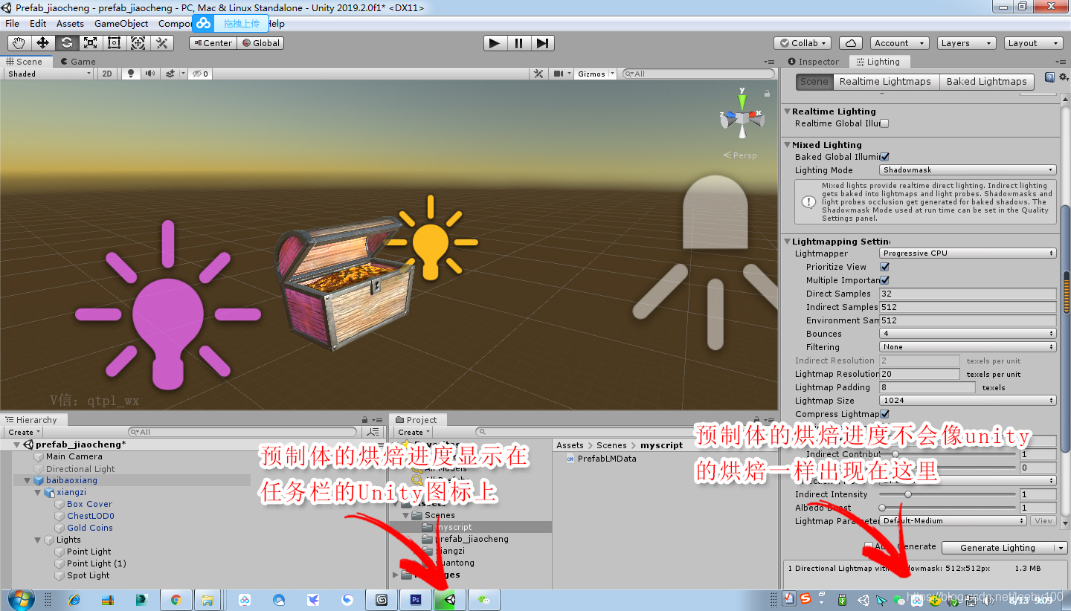Collapse the Lights group in Hierarchy
The image size is (1071, 611).
click(x=38, y=540)
